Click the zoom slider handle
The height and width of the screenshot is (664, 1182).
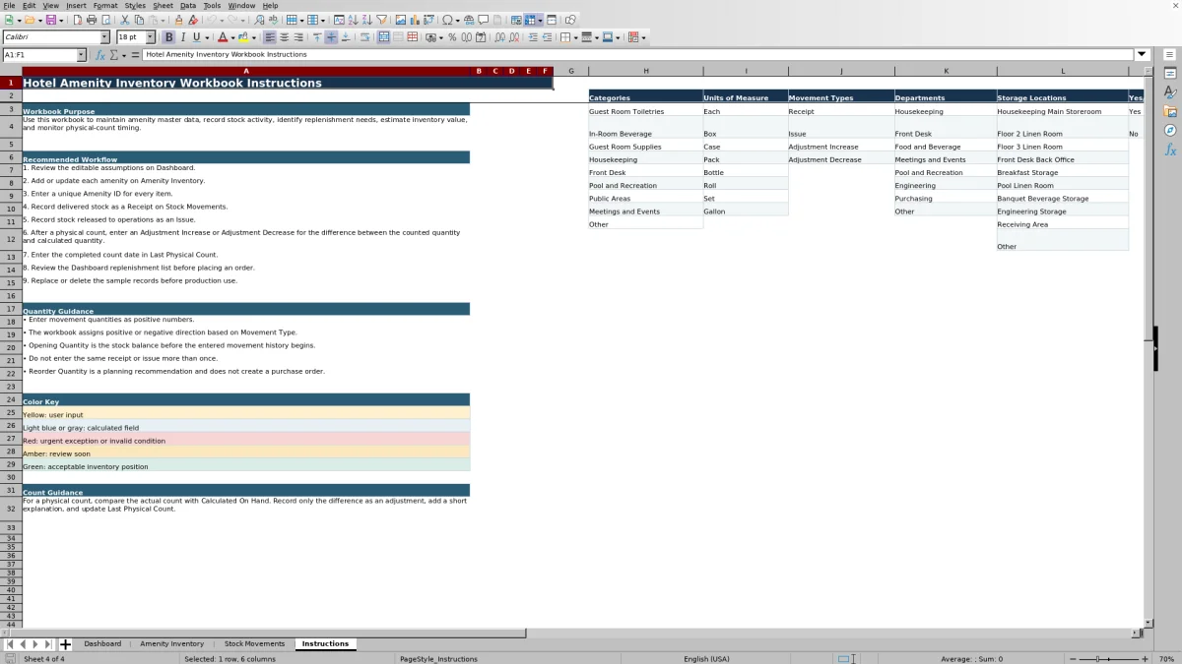click(1098, 658)
